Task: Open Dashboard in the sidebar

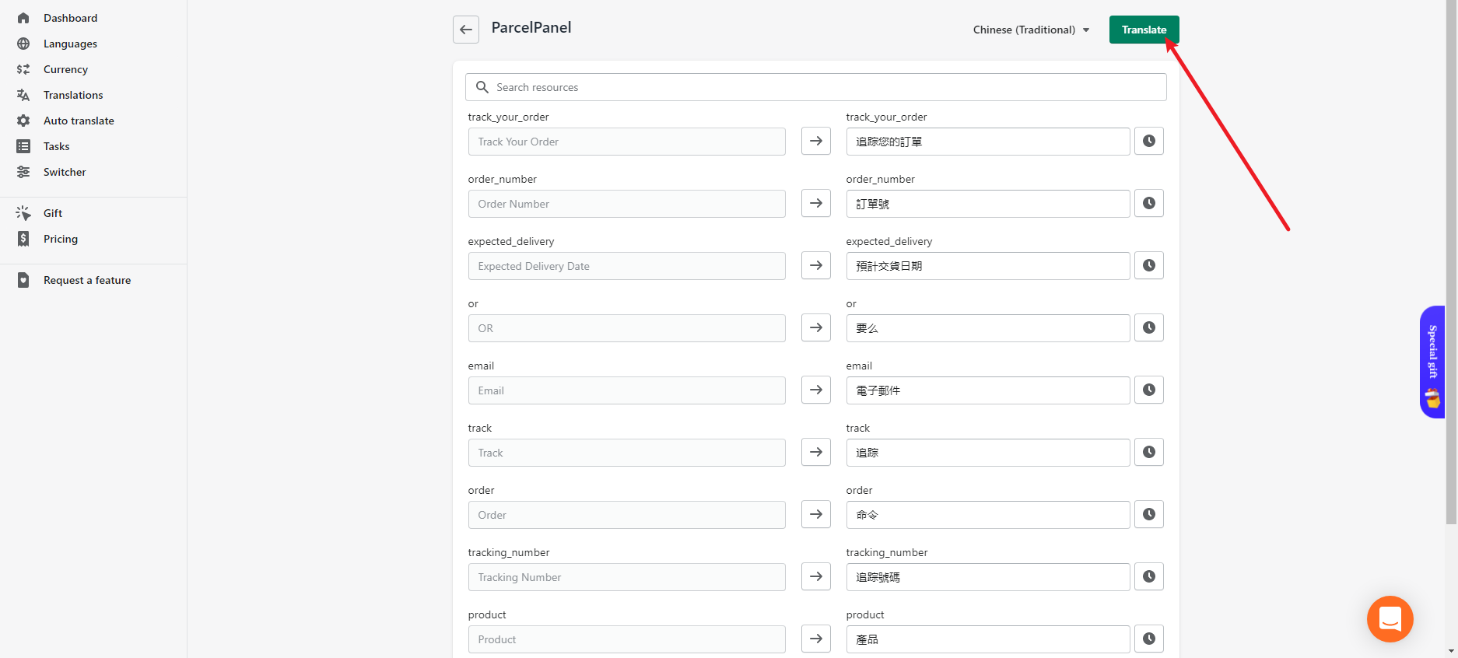Action: [71, 18]
